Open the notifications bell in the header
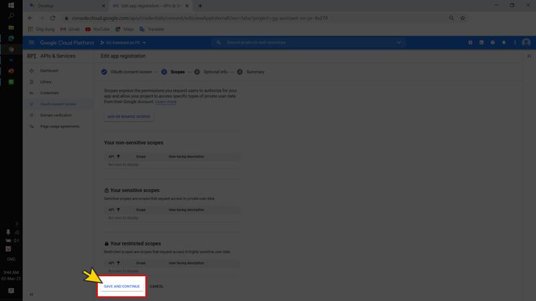 504,43
